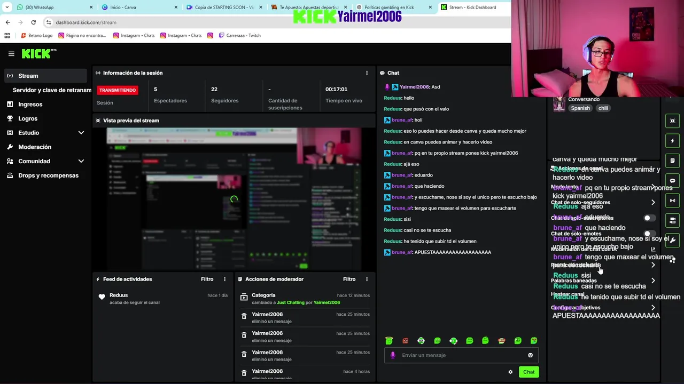
Task: Reload the Kick dashboard page
Action: (x=33, y=22)
